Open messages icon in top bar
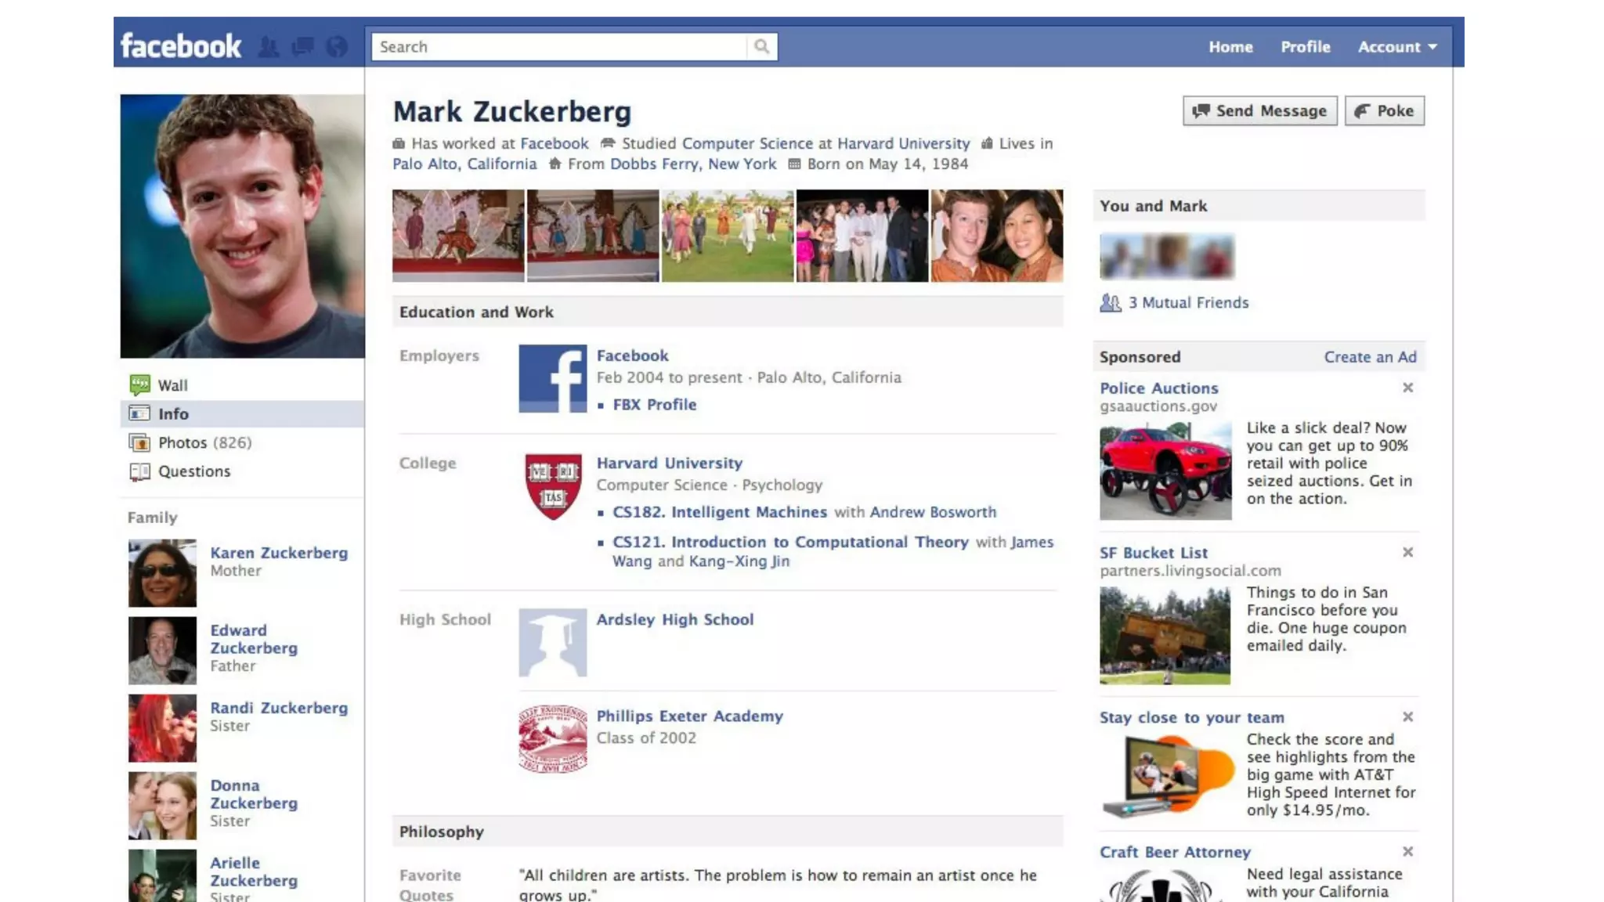The width and height of the screenshot is (1604, 902). 302,47
